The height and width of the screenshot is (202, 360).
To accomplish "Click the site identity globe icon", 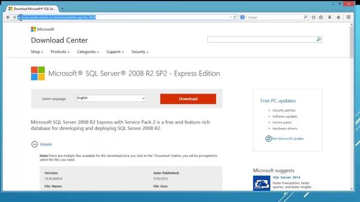I will (x=15, y=17).
